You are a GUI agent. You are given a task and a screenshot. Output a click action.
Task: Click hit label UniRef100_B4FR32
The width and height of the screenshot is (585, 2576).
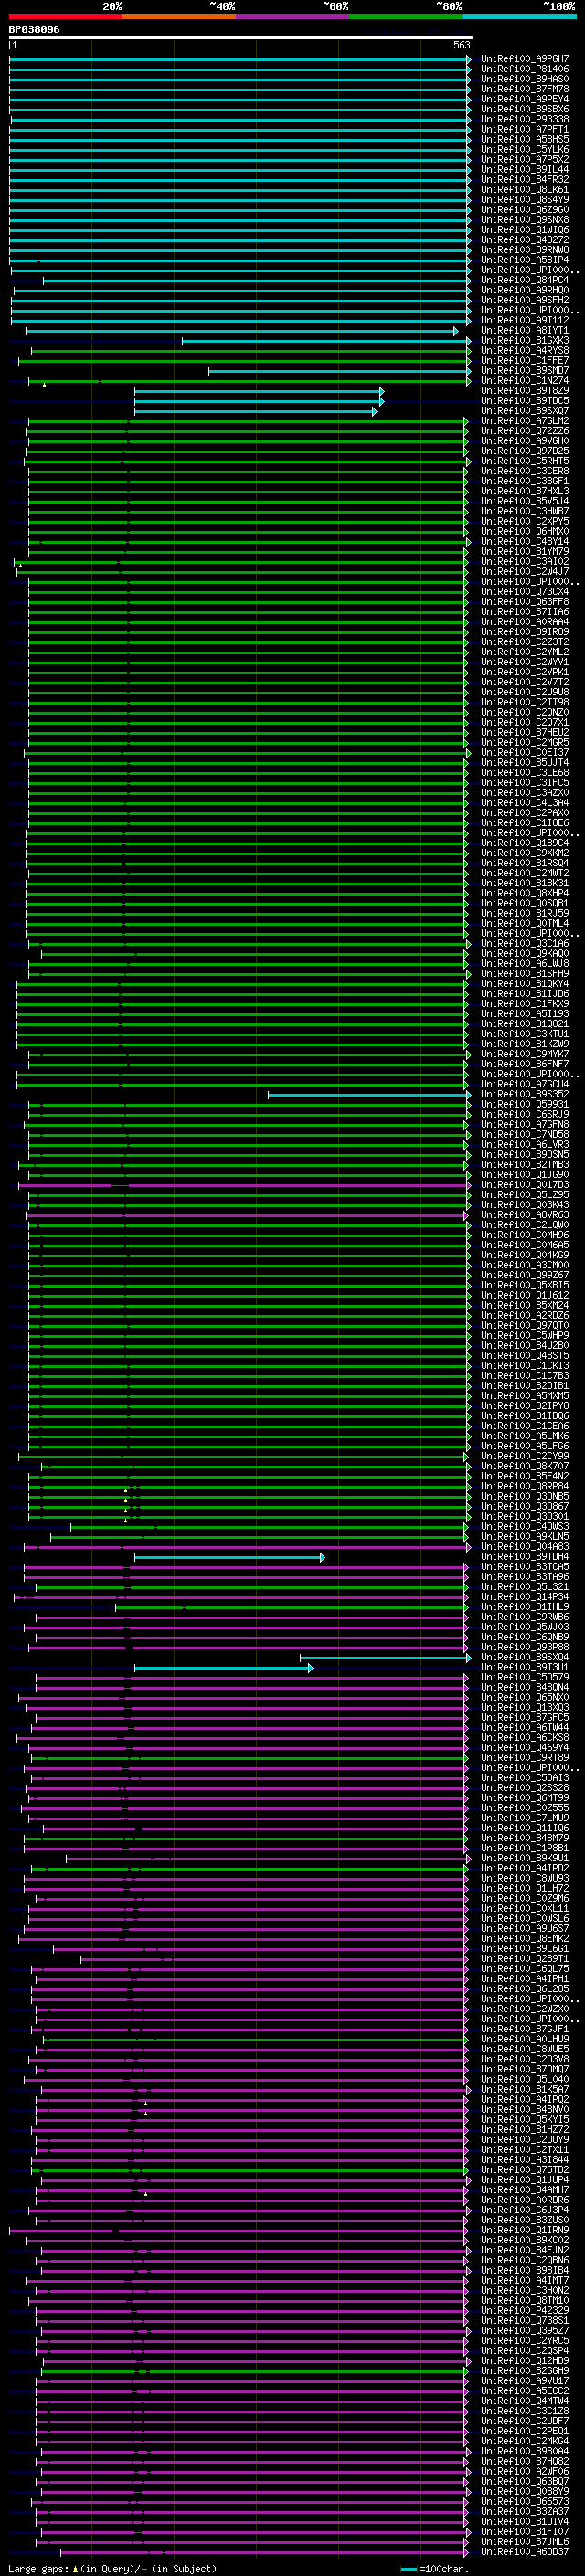pyautogui.click(x=525, y=180)
